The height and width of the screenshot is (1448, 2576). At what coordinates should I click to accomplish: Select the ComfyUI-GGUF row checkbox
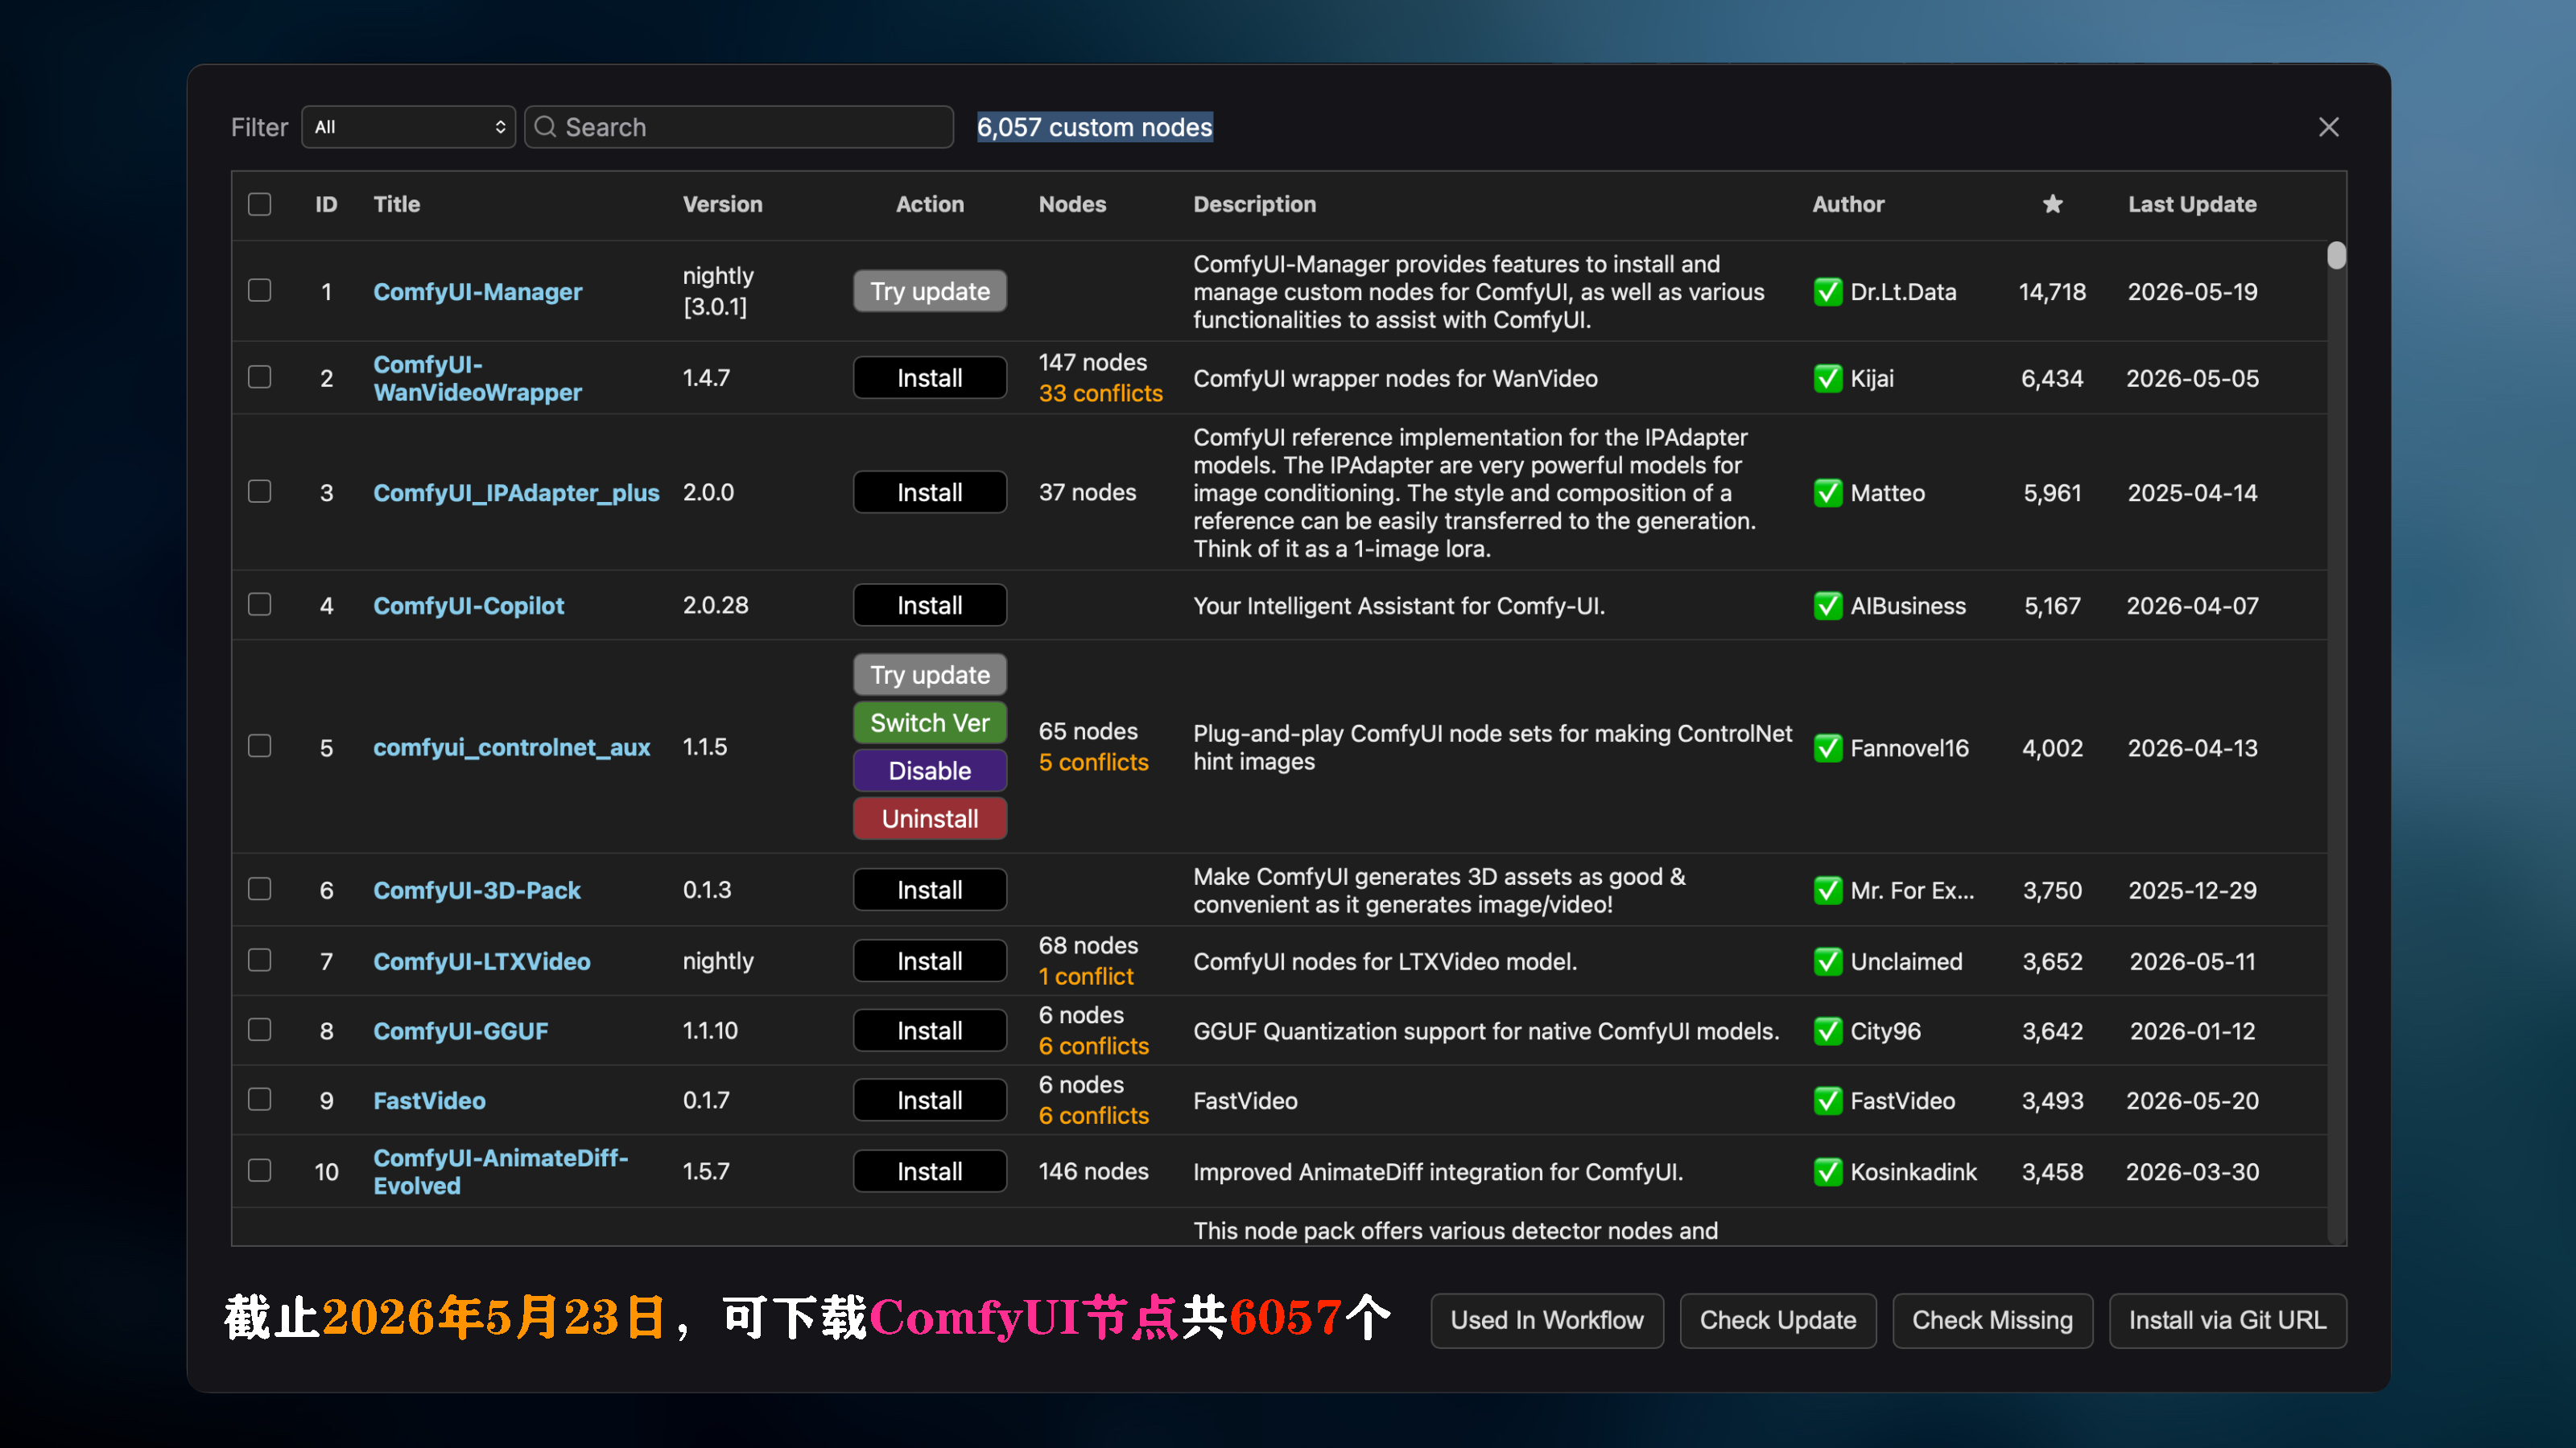tap(260, 1030)
